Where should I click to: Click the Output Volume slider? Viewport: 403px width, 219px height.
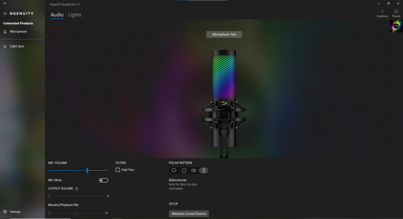(76, 196)
